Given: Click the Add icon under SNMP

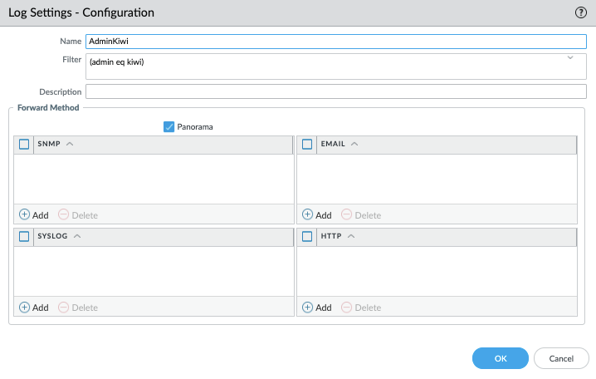Looking at the screenshot, I should pyautogui.click(x=24, y=215).
